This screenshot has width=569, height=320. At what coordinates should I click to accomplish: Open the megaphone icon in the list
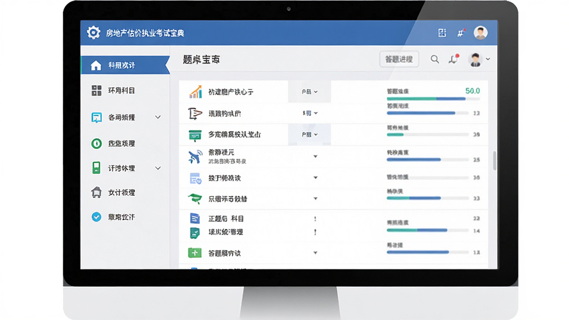click(x=195, y=113)
